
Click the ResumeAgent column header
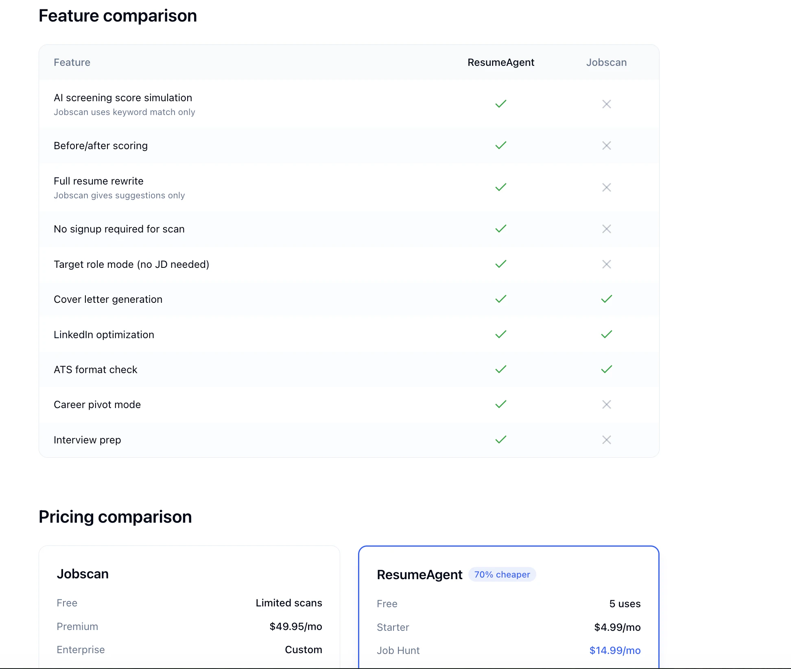(x=500, y=62)
